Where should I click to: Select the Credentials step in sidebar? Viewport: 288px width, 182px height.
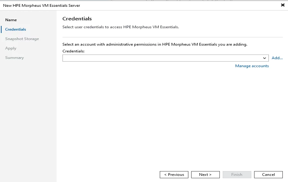point(15,29)
